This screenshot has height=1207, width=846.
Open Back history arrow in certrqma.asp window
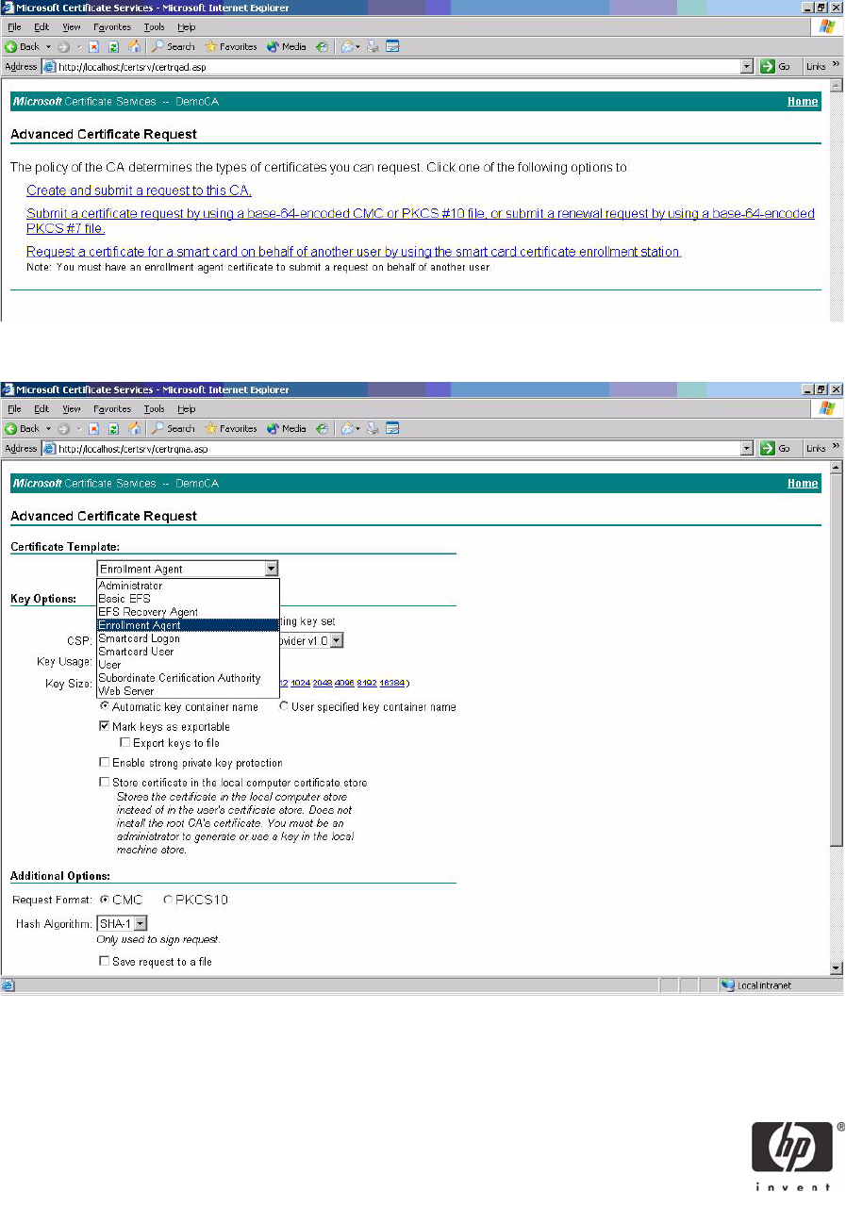(x=51, y=428)
